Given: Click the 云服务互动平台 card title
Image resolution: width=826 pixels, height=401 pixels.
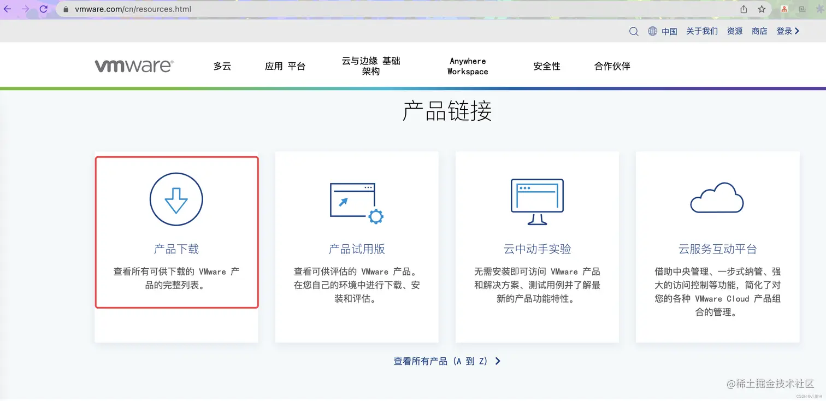Looking at the screenshot, I should pyautogui.click(x=717, y=249).
